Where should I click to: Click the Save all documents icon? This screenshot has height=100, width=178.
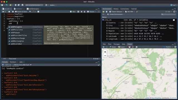click(19, 5)
